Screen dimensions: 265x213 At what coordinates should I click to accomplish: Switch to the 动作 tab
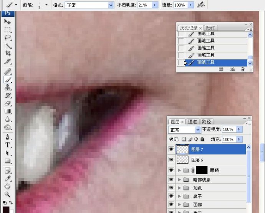210,28
